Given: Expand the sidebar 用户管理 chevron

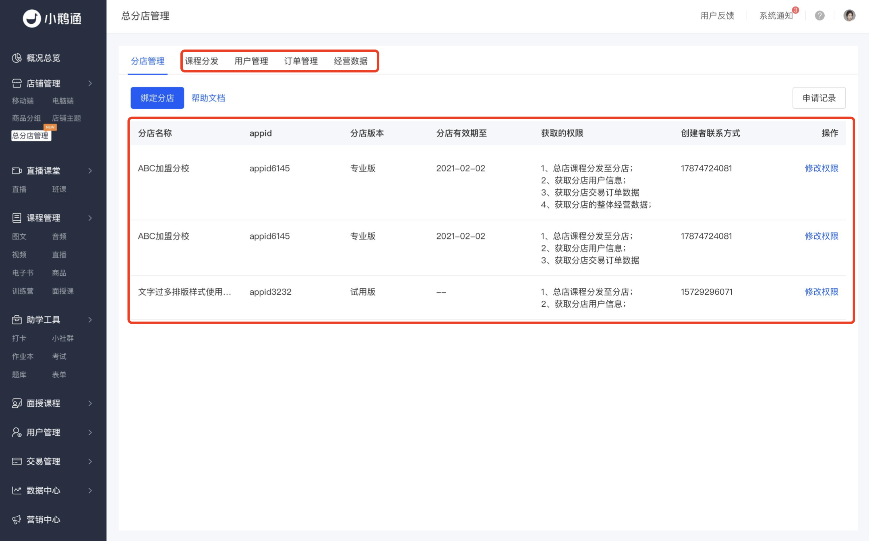Looking at the screenshot, I should [x=90, y=432].
